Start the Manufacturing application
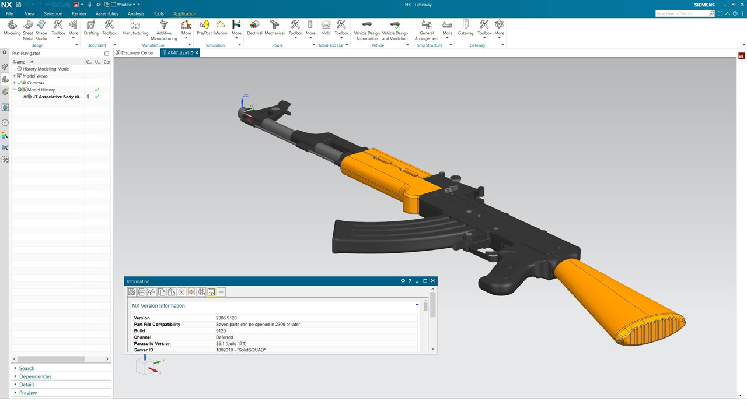This screenshot has height=405, width=747. (x=135, y=27)
